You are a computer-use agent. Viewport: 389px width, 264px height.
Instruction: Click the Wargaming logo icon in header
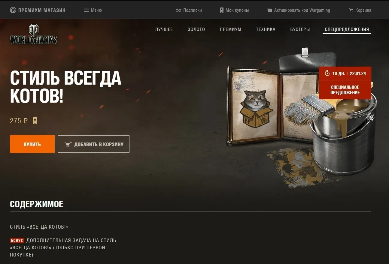[13, 10]
